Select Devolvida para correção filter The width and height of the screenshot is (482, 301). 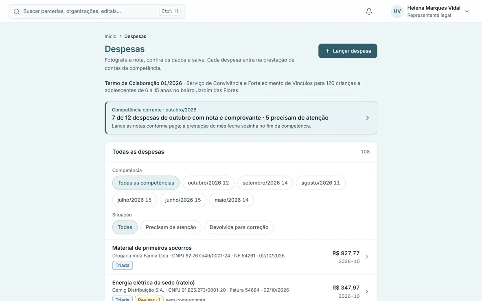tap(239, 227)
